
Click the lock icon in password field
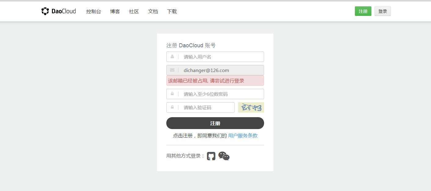(x=172, y=94)
